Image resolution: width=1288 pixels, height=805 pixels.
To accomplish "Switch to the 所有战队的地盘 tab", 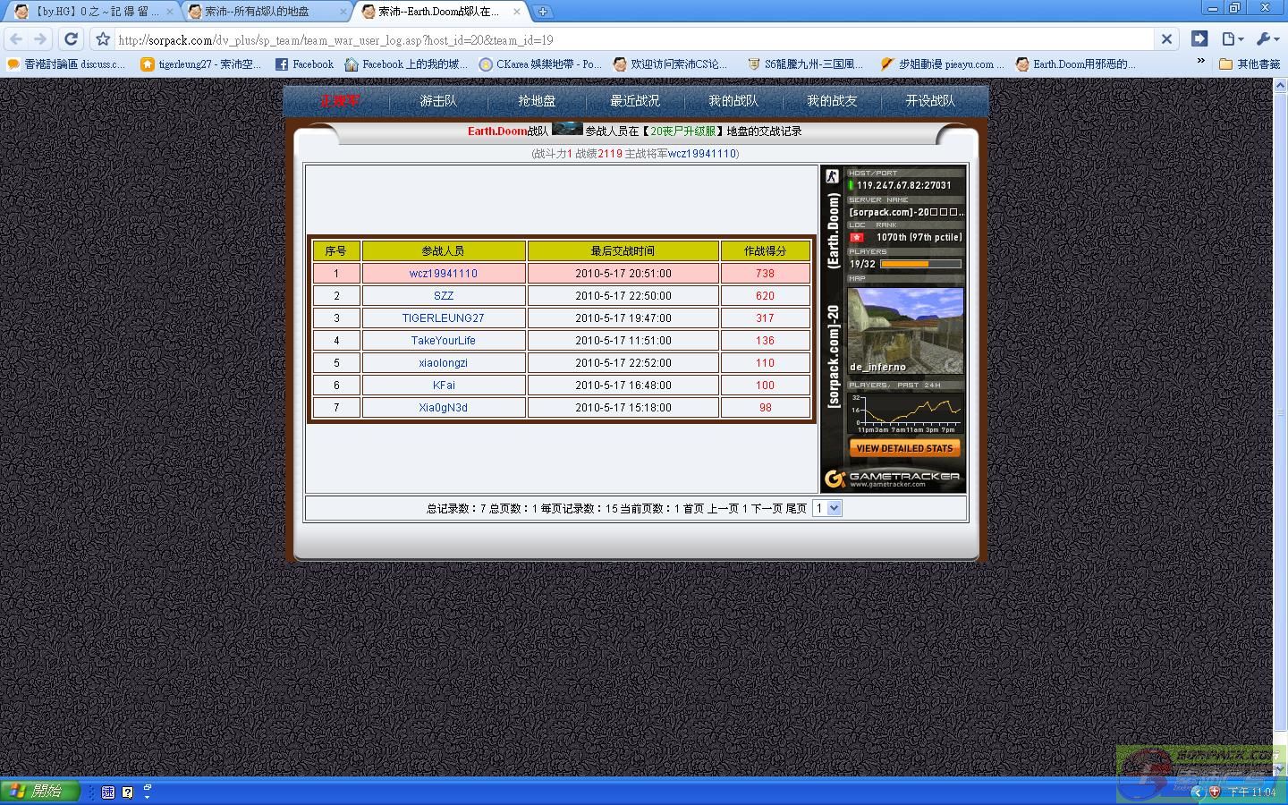I will click(x=264, y=12).
